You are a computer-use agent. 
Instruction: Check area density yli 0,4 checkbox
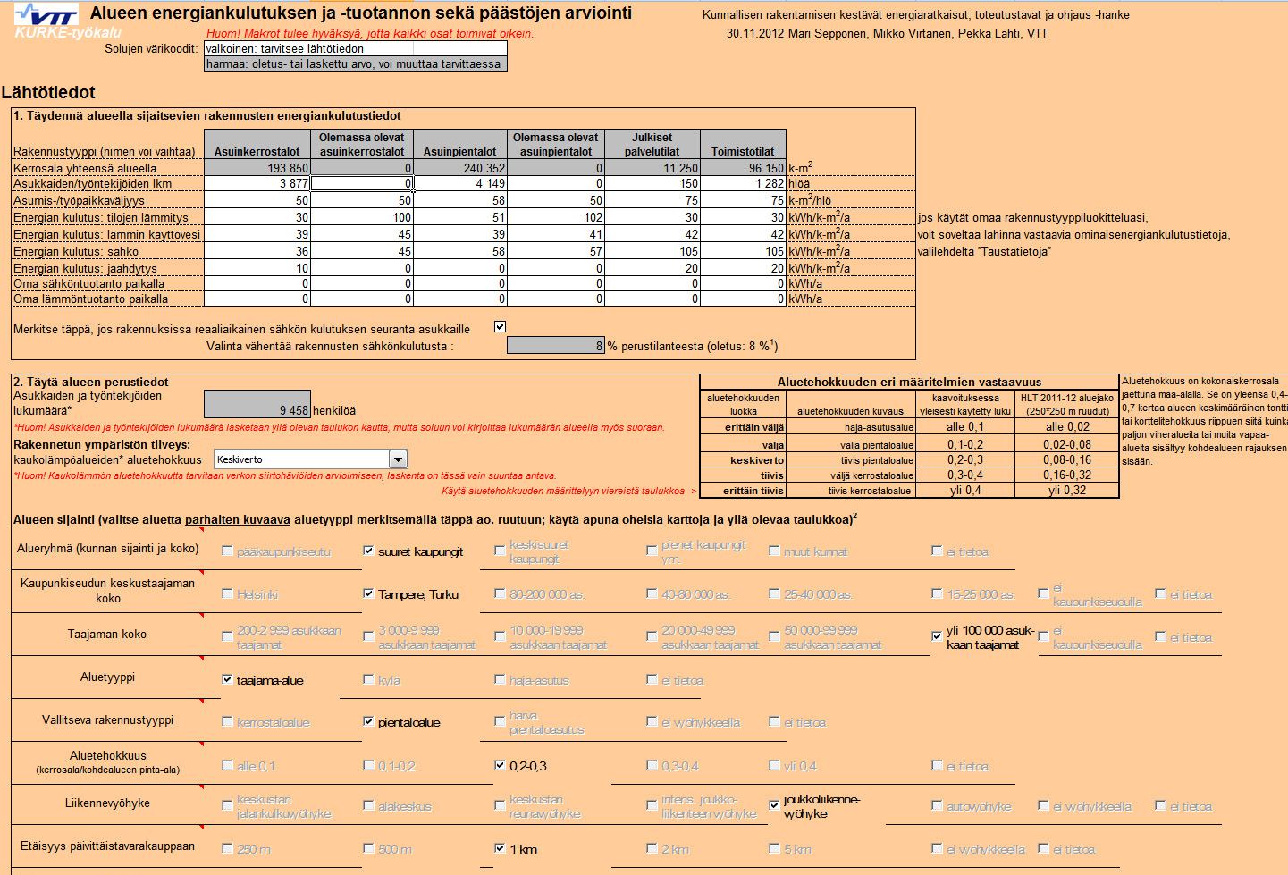774,765
